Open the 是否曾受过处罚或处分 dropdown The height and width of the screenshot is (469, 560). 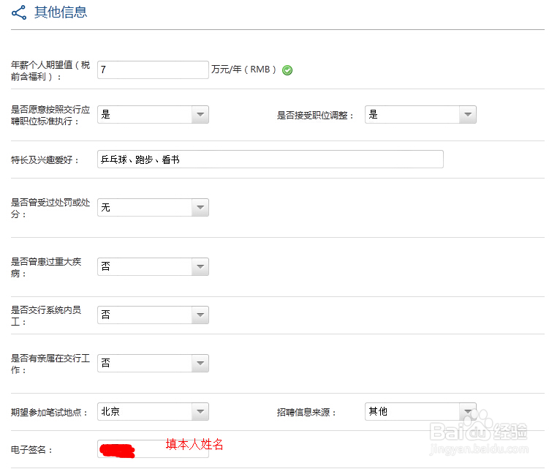[x=153, y=207]
